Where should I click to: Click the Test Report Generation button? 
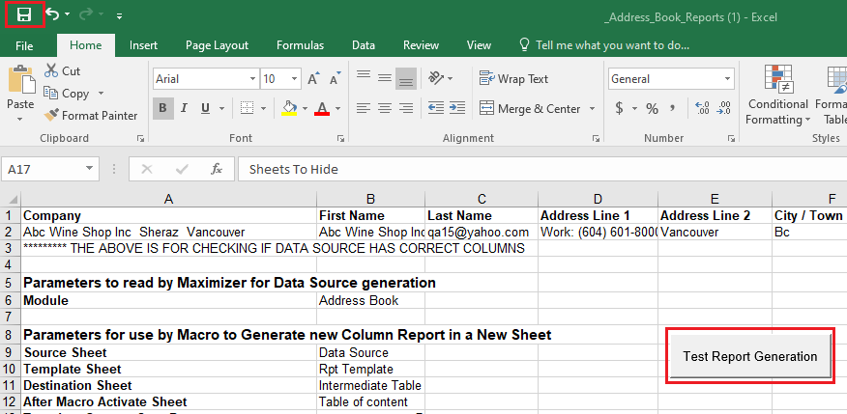coord(749,356)
